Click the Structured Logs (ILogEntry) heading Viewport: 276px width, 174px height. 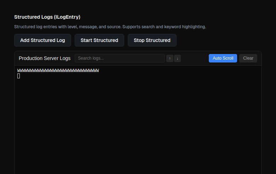(47, 17)
